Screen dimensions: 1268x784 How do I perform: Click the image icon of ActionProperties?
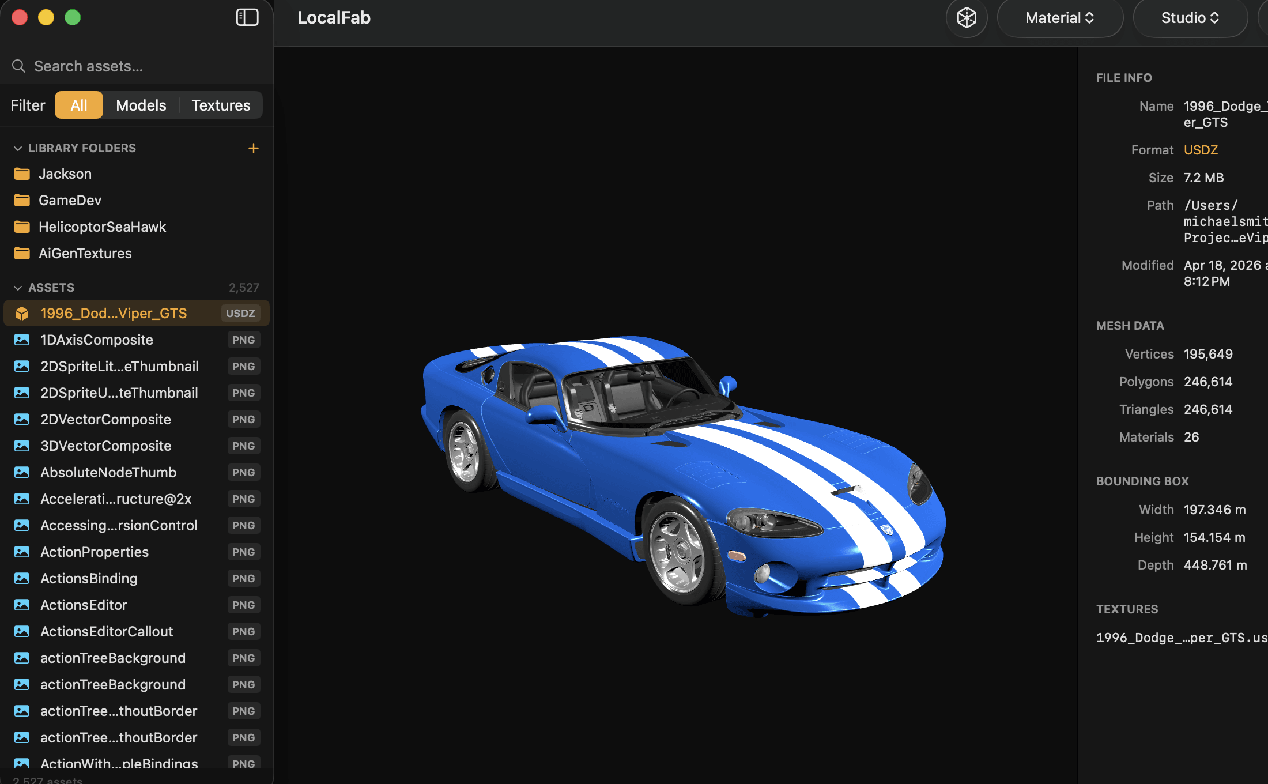point(22,552)
